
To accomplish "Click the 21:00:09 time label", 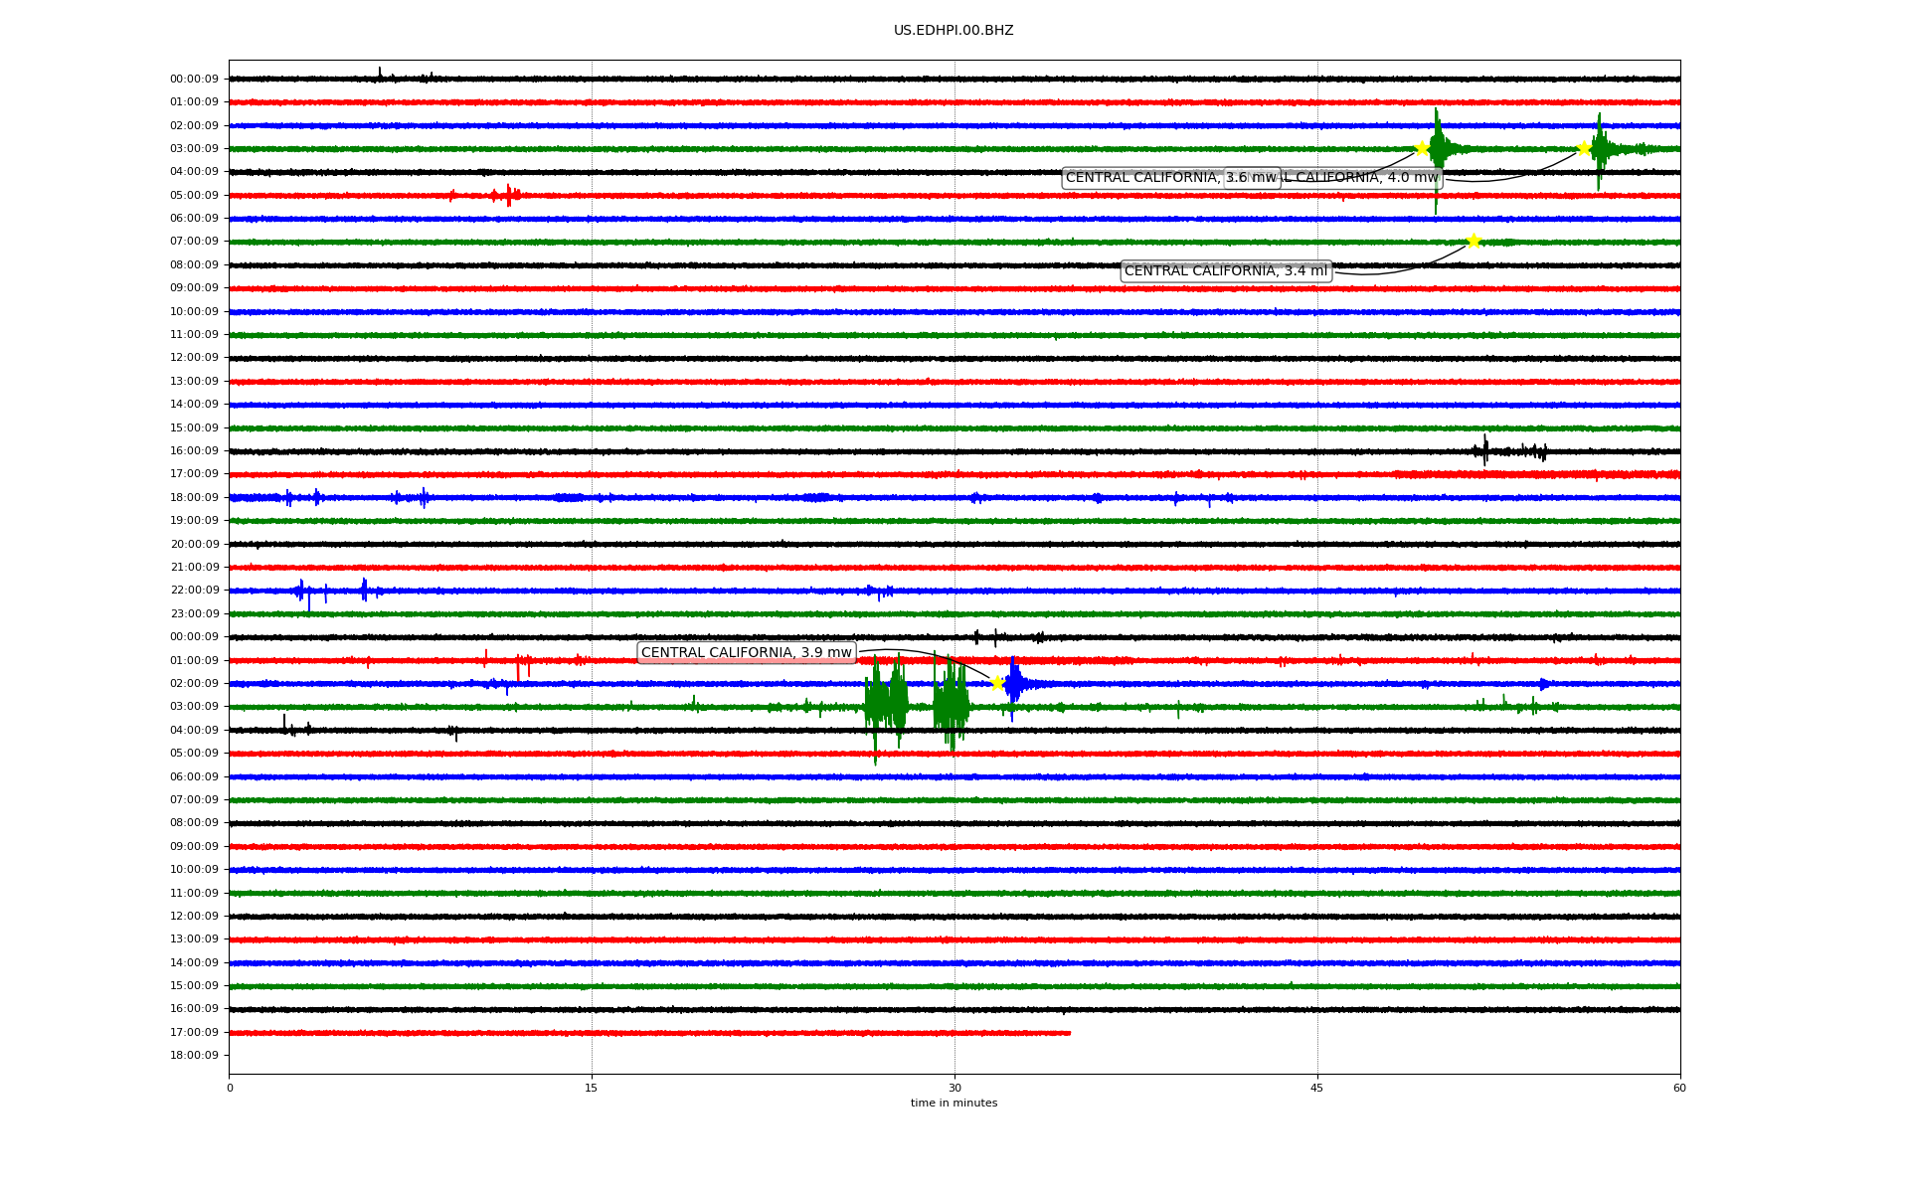I will click(x=194, y=567).
